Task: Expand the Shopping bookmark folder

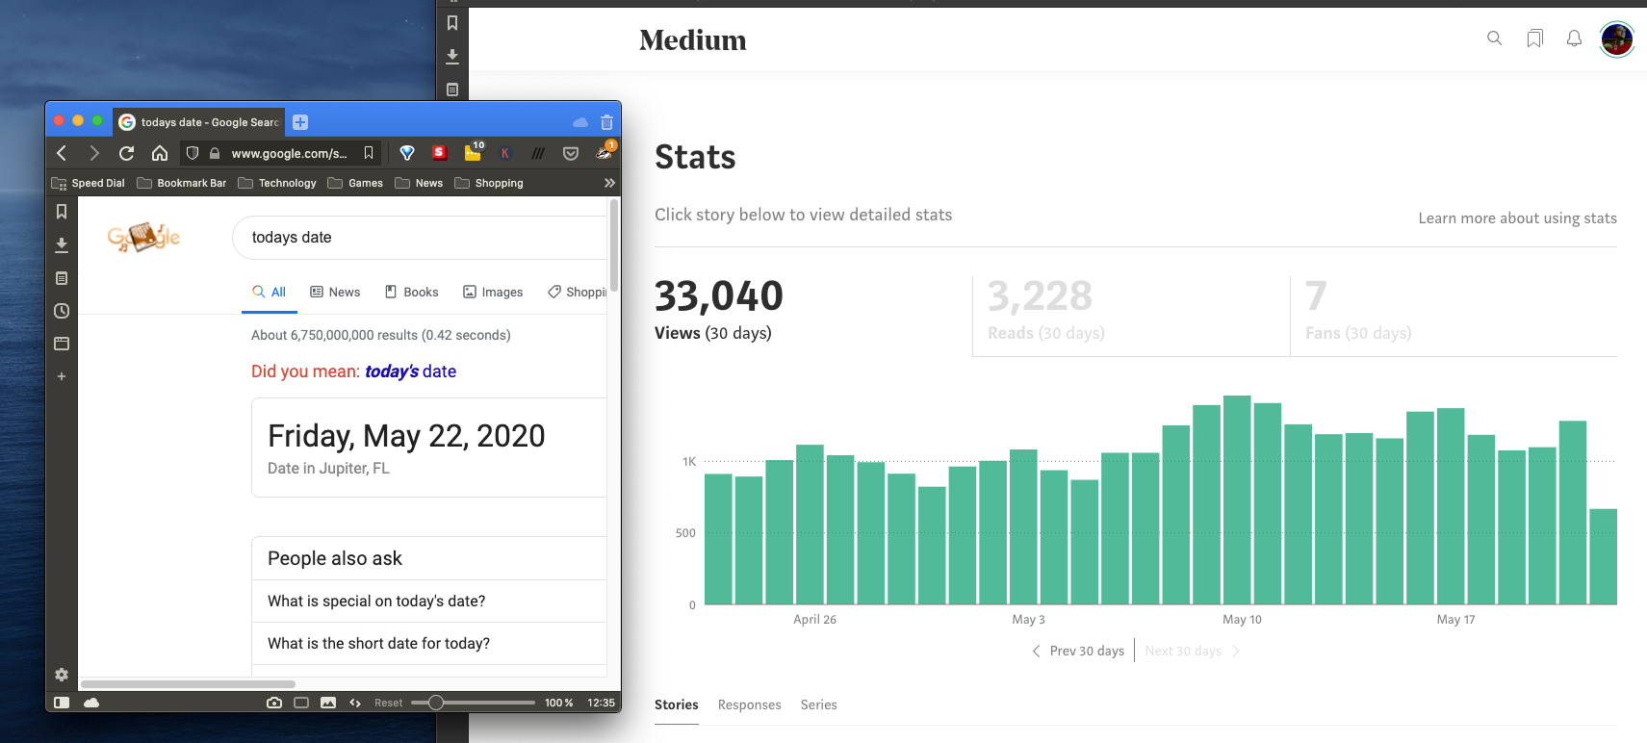Action: 489,183
